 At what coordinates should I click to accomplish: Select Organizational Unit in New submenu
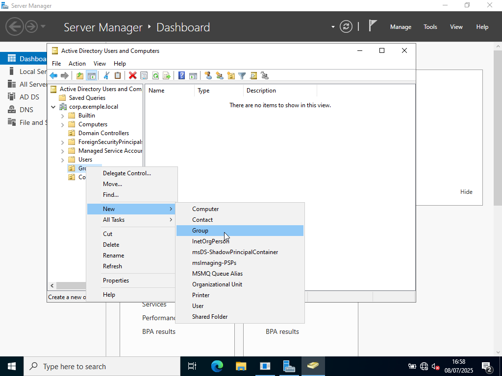(240, 284)
